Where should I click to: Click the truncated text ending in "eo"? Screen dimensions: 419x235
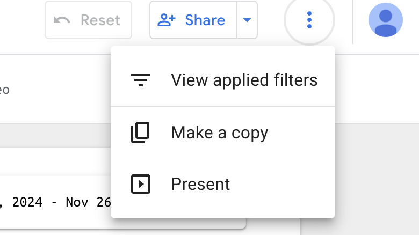click(4, 90)
